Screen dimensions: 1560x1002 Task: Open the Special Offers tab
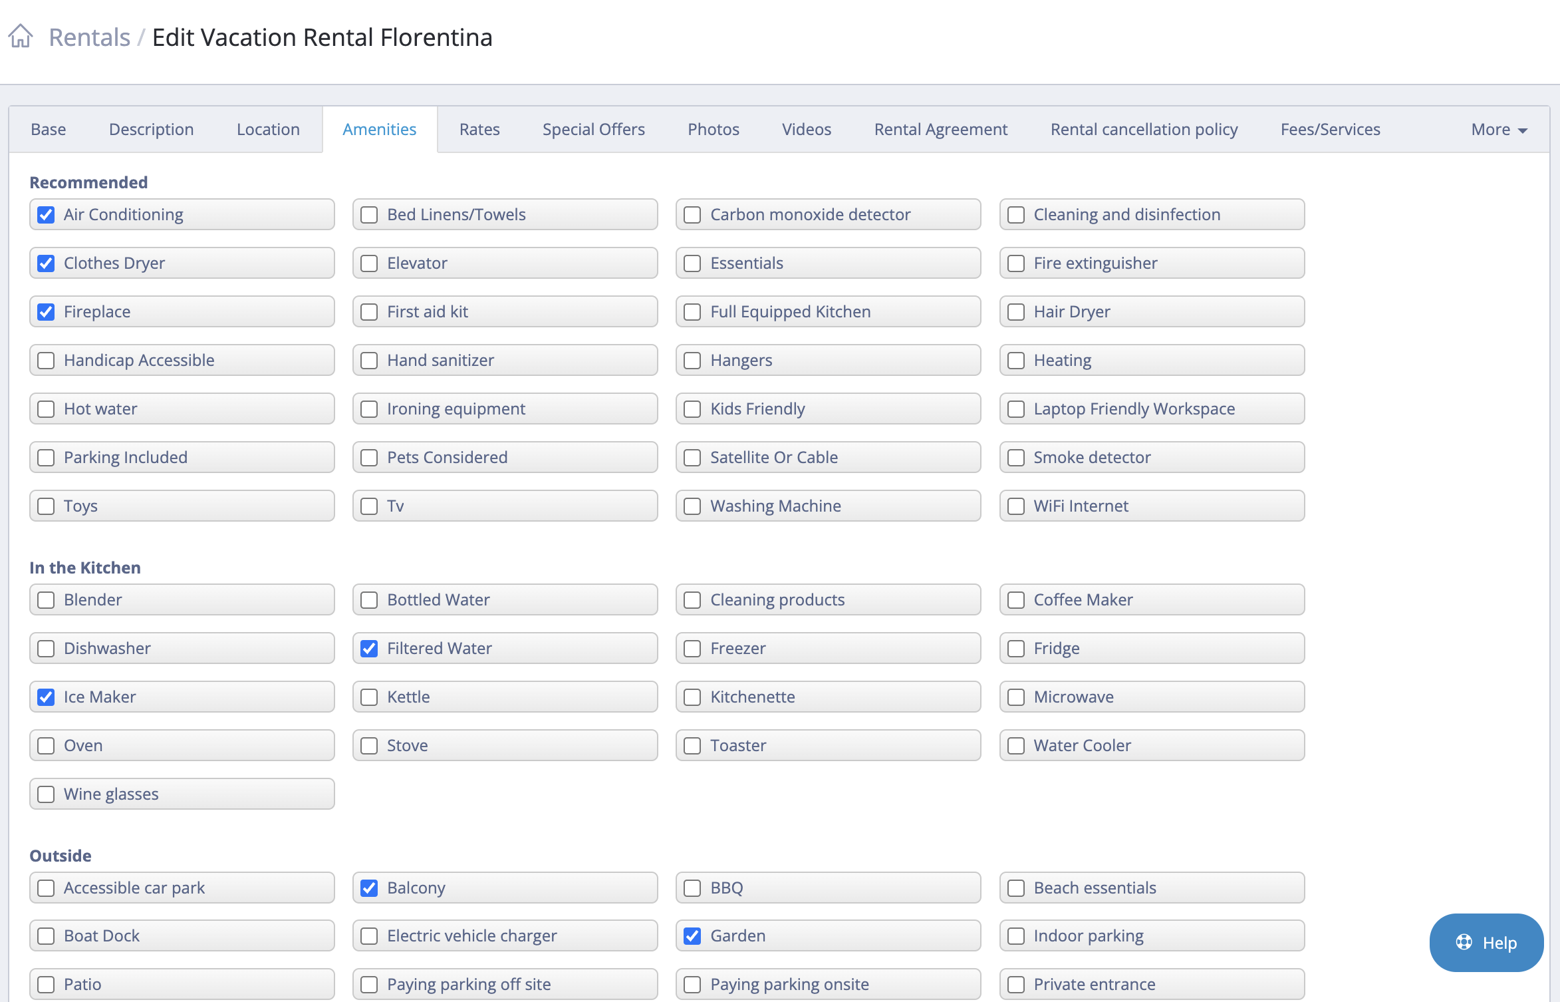(x=594, y=129)
